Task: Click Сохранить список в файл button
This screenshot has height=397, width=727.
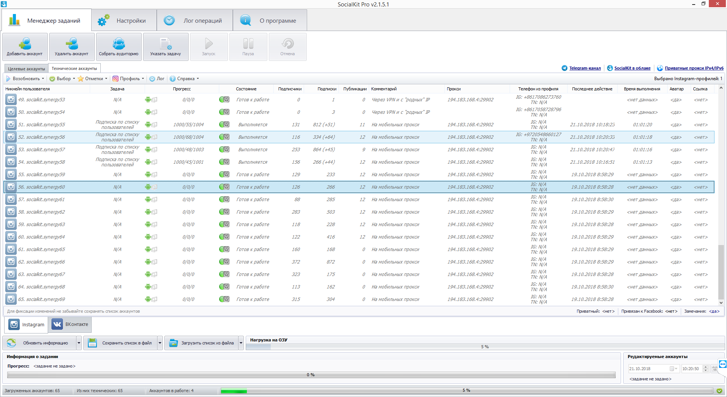Action: click(x=120, y=343)
